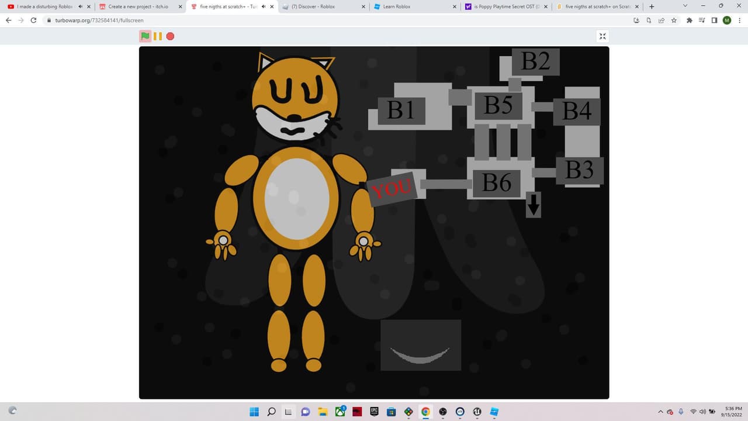Image resolution: width=748 pixels, height=421 pixels.
Task: Open Epic Games Launcher from taskbar
Action: [x=374, y=412]
